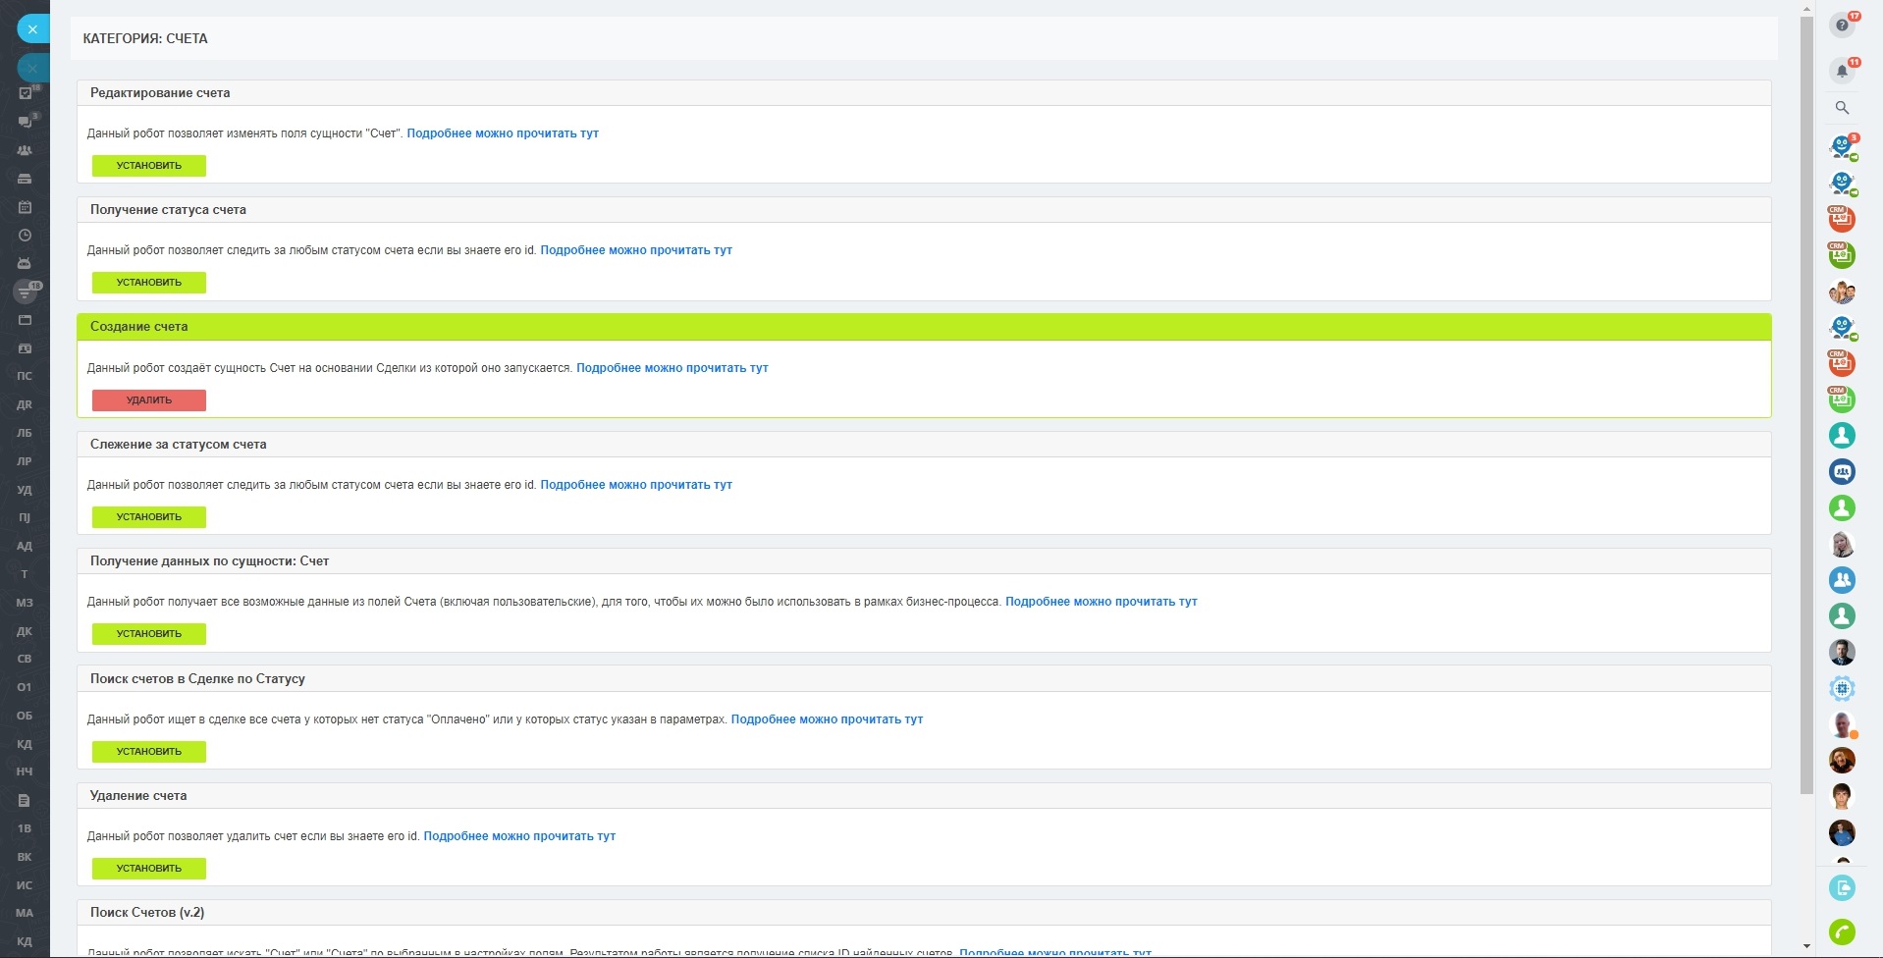Open the feed icon with 18 badge
Viewport: 1883px width, 958px height.
pyautogui.click(x=26, y=292)
